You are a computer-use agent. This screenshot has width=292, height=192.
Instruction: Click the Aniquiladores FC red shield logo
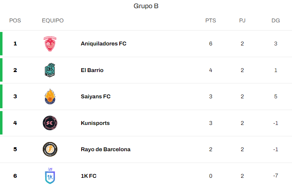pos(50,44)
